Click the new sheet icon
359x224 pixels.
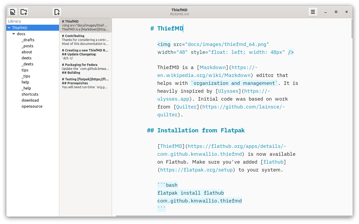(57, 12)
